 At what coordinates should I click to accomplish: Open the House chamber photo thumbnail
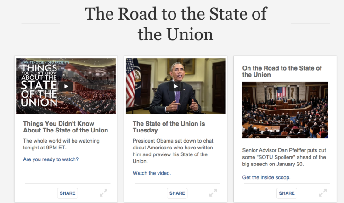[285, 110]
